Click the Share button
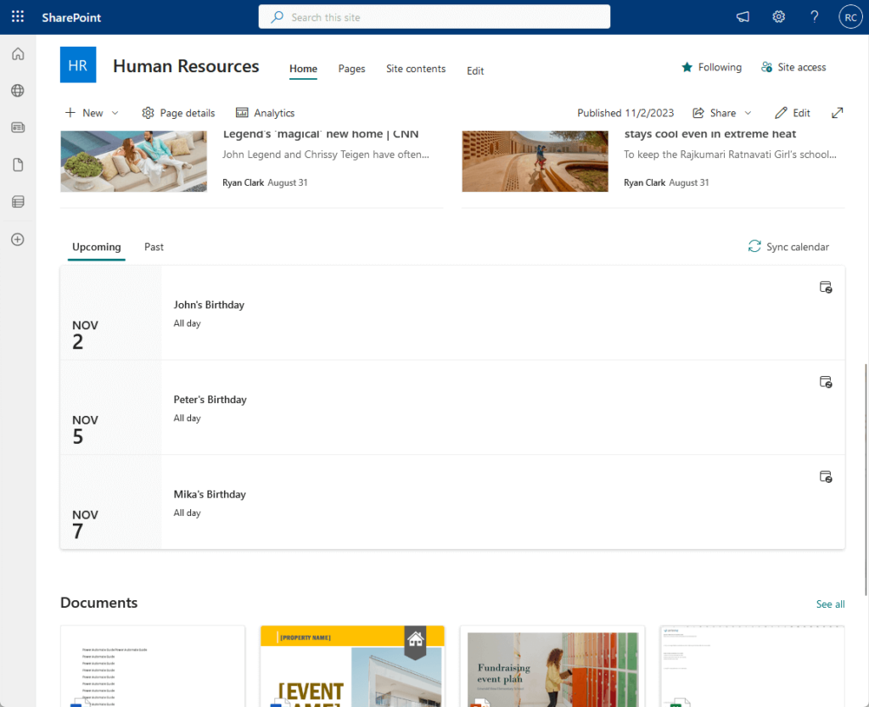The width and height of the screenshot is (869, 707). pos(715,113)
